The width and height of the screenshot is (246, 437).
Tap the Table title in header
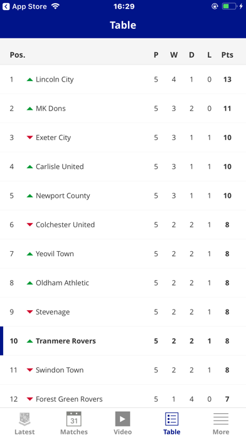[123, 25]
